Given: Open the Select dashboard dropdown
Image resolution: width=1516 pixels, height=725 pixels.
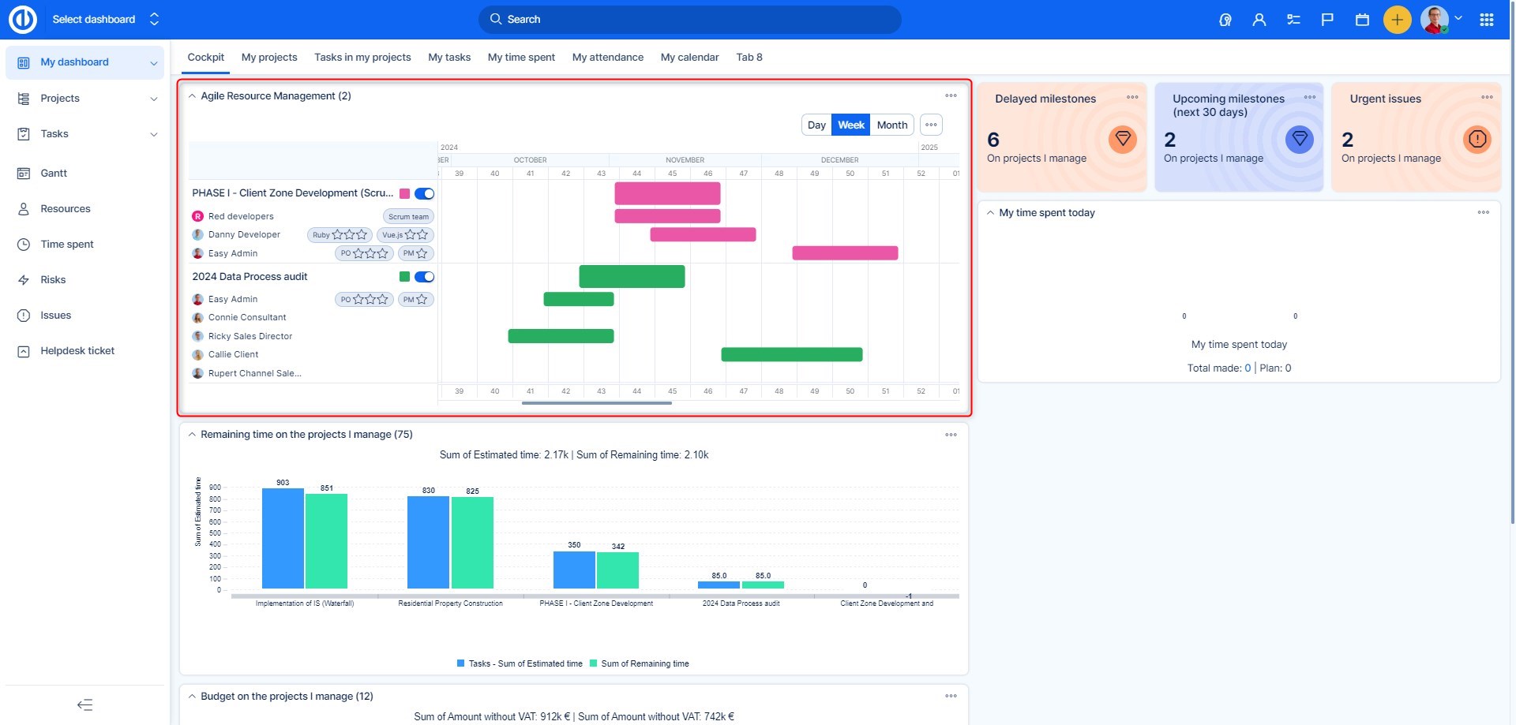Looking at the screenshot, I should 105,20.
